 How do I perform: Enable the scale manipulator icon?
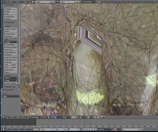click(60, 117)
